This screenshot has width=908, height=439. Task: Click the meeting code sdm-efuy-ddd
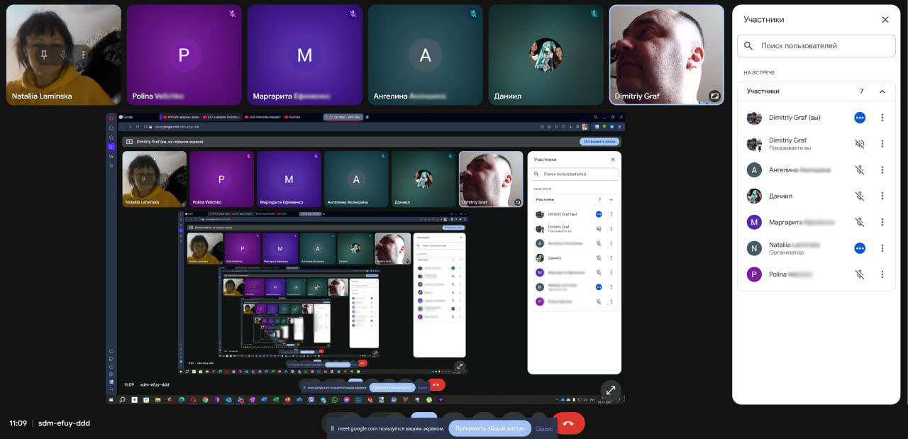pos(64,423)
